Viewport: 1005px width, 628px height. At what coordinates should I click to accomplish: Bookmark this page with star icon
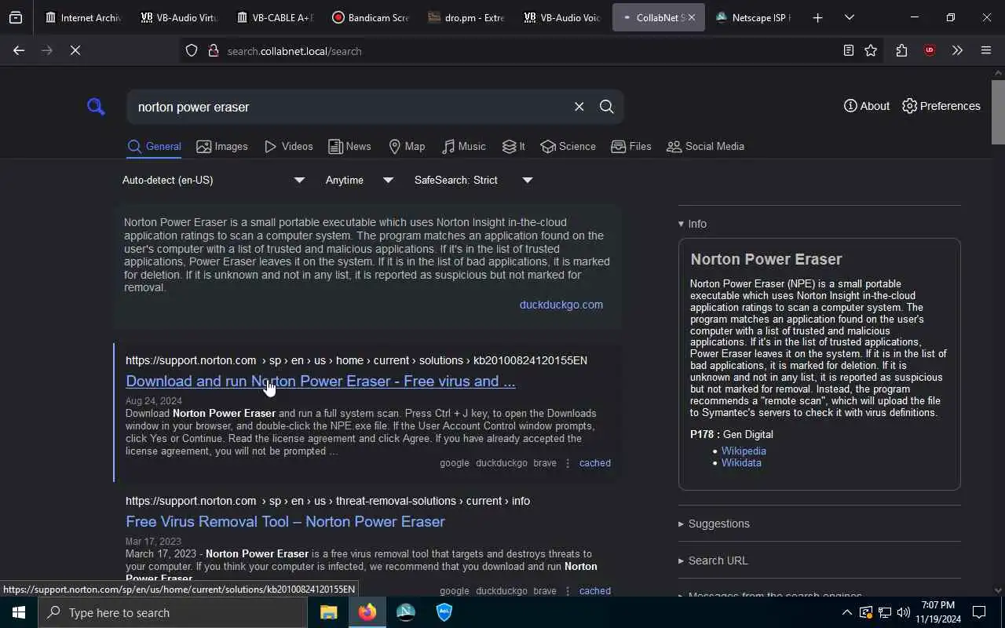click(871, 50)
